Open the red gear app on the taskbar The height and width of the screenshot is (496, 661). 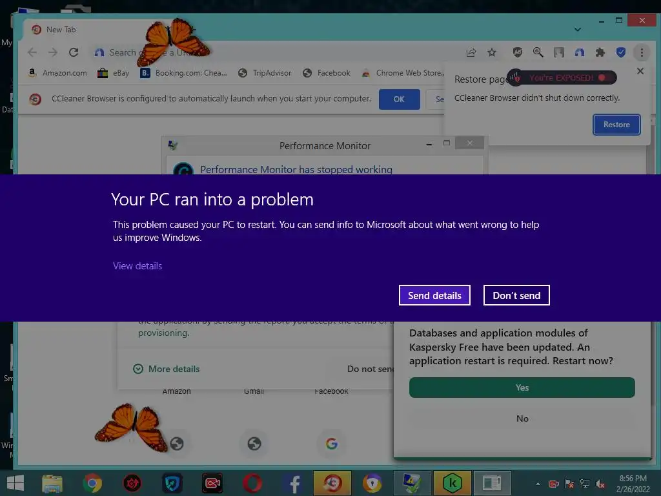132,483
